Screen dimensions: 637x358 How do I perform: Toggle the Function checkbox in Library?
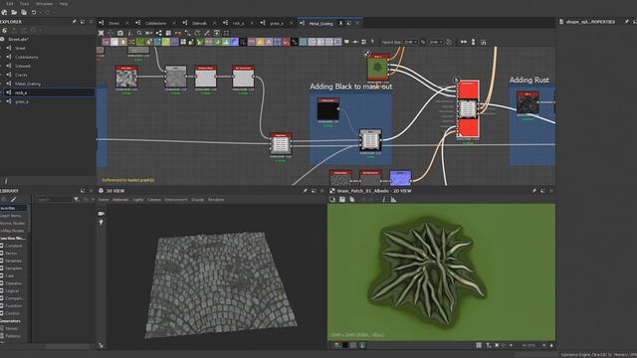pos(2,305)
